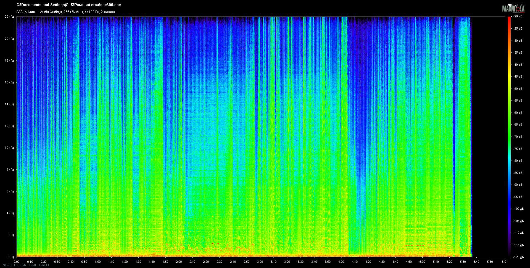530x268 pixels.
Task: Click the 5:50 time axis label
Action: tap(490, 262)
